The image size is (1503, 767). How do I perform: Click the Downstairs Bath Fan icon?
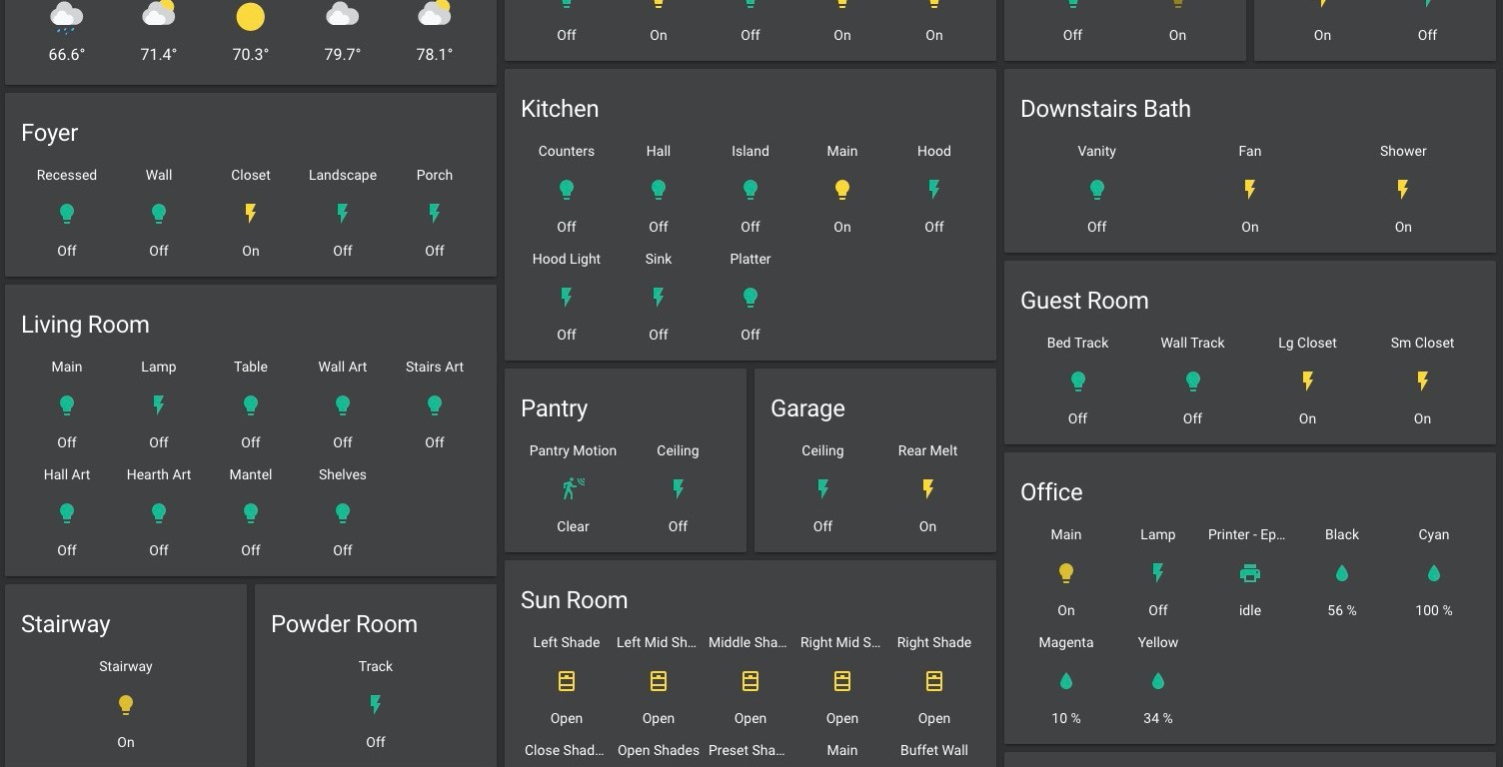pyautogui.click(x=1249, y=189)
